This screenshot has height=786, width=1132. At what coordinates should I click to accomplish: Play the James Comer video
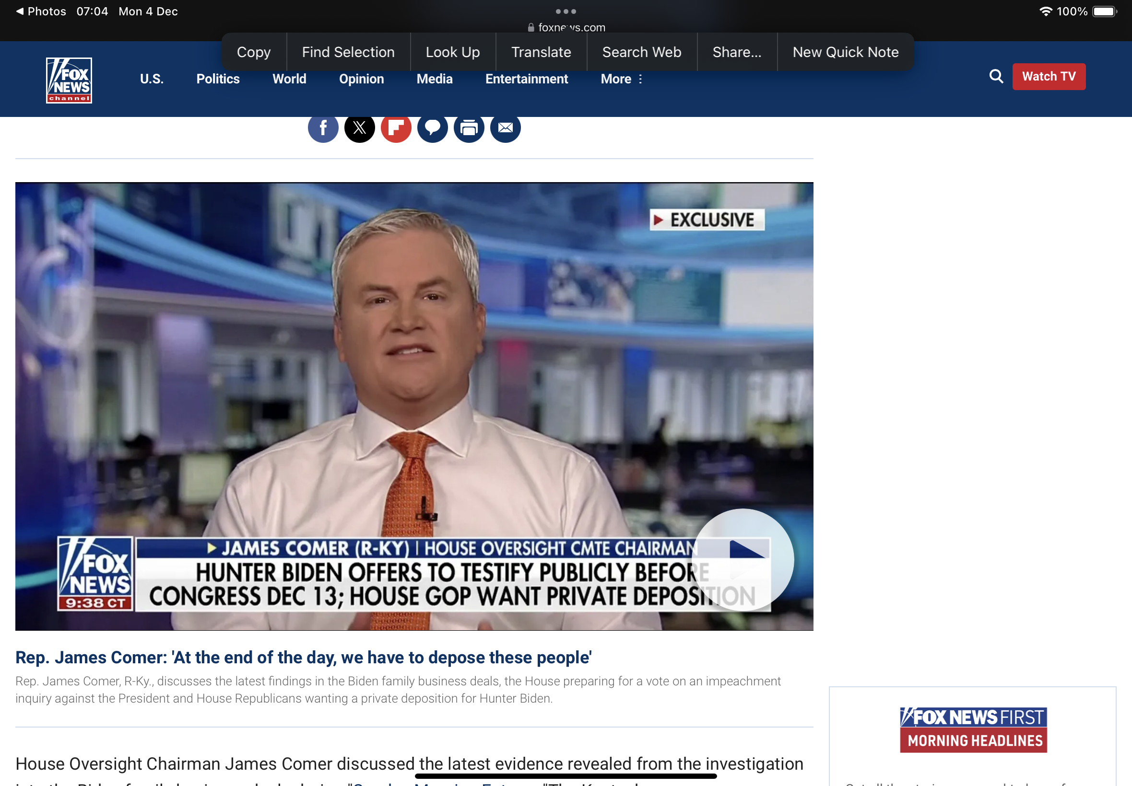pyautogui.click(x=743, y=559)
